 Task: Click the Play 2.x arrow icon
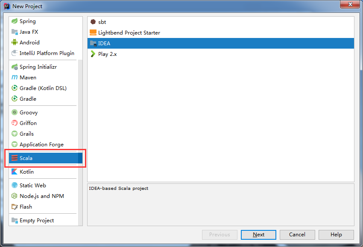point(93,54)
